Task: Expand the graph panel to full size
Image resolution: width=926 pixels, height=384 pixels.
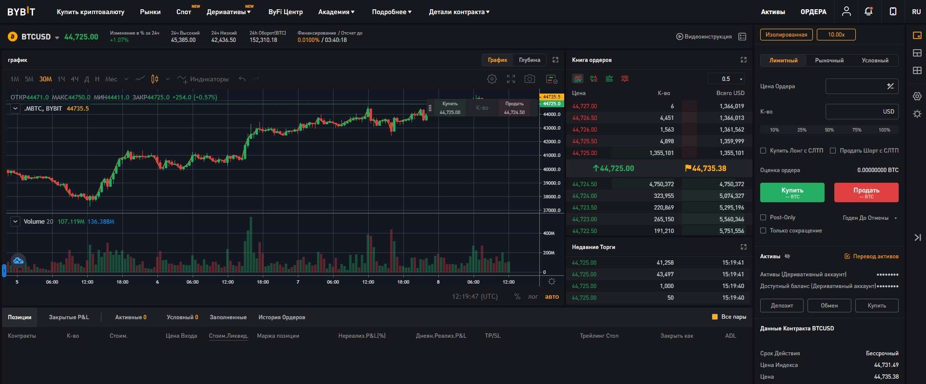Action: (555, 60)
